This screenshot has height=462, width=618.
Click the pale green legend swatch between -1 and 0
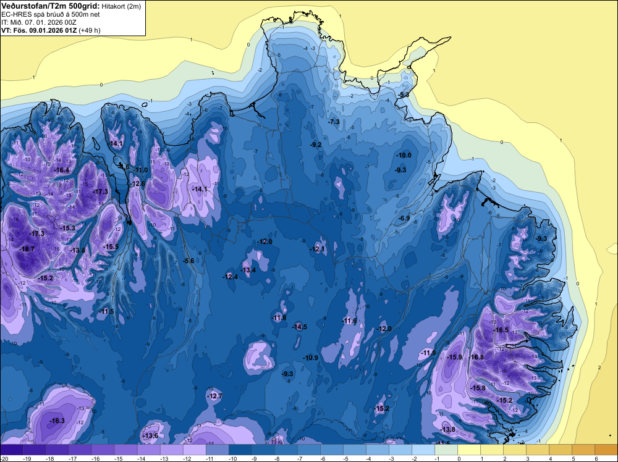[x=446, y=450]
